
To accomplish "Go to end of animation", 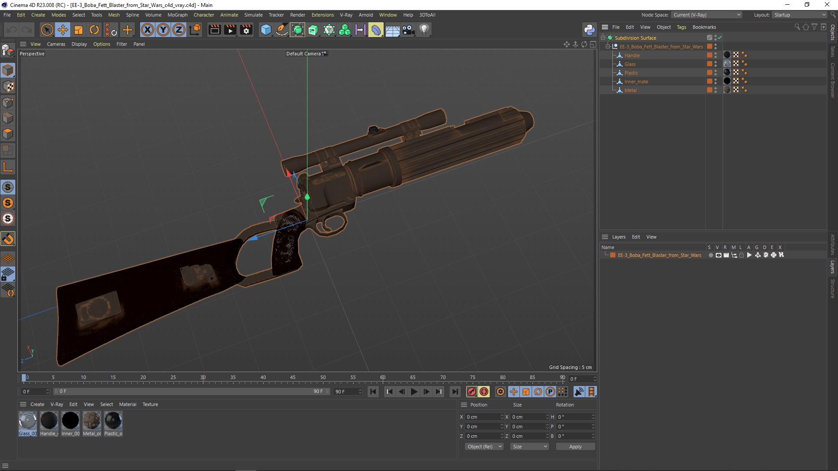I will pyautogui.click(x=455, y=392).
